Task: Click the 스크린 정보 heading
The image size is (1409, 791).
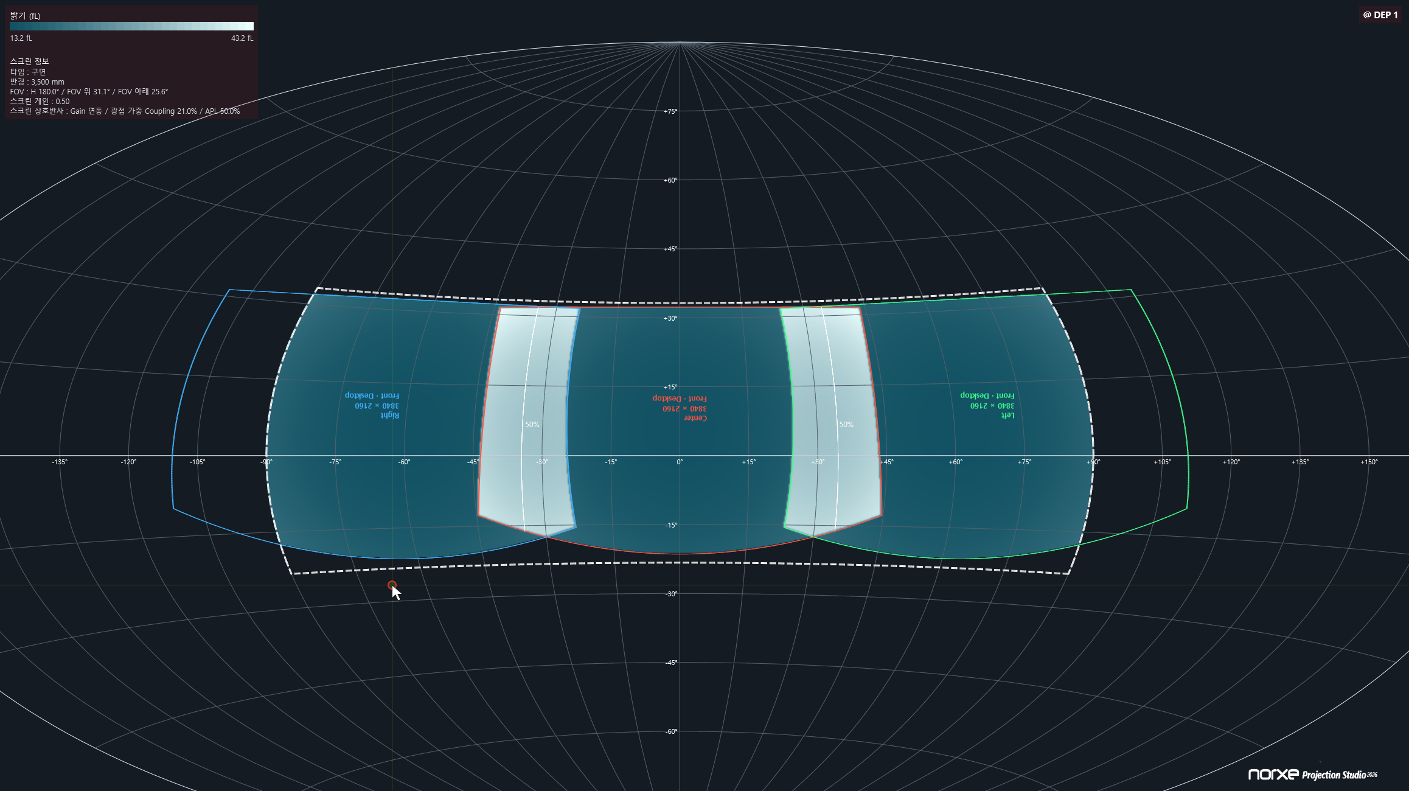Action: 29,61
